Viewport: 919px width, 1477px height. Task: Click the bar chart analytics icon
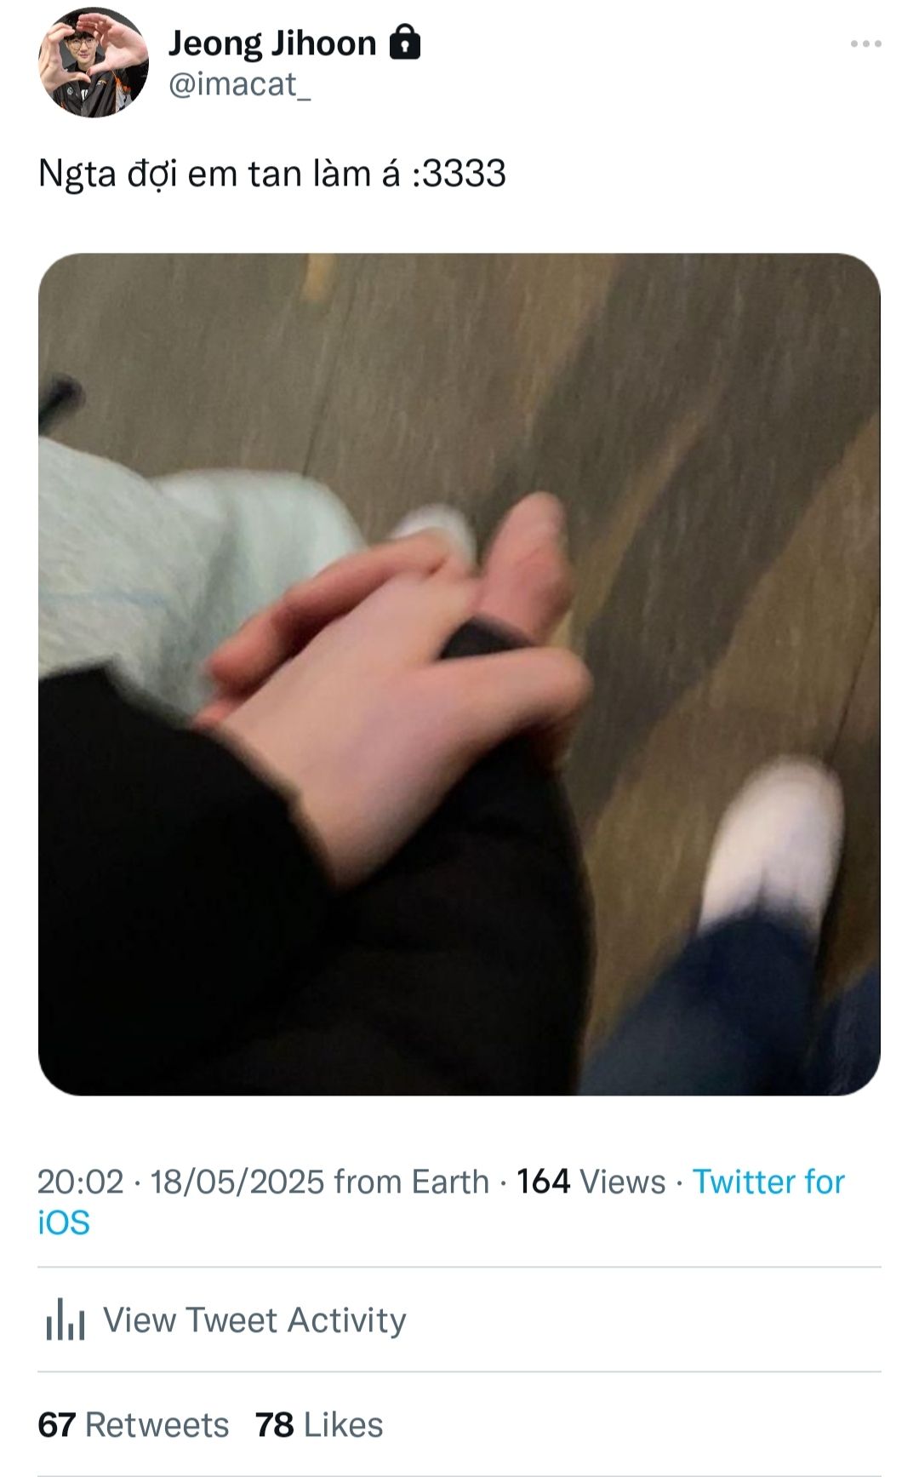click(66, 1319)
